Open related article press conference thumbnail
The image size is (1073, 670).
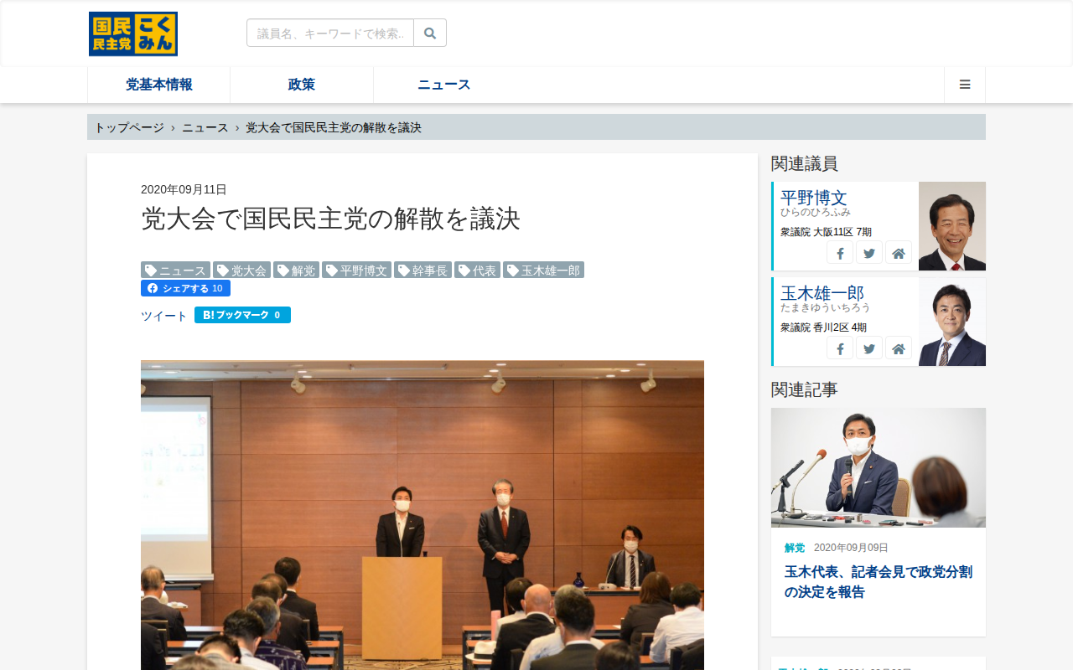point(879,467)
